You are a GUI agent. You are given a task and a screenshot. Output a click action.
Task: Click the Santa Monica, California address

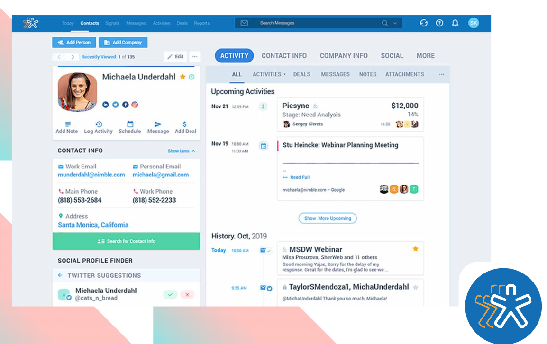[93, 225]
